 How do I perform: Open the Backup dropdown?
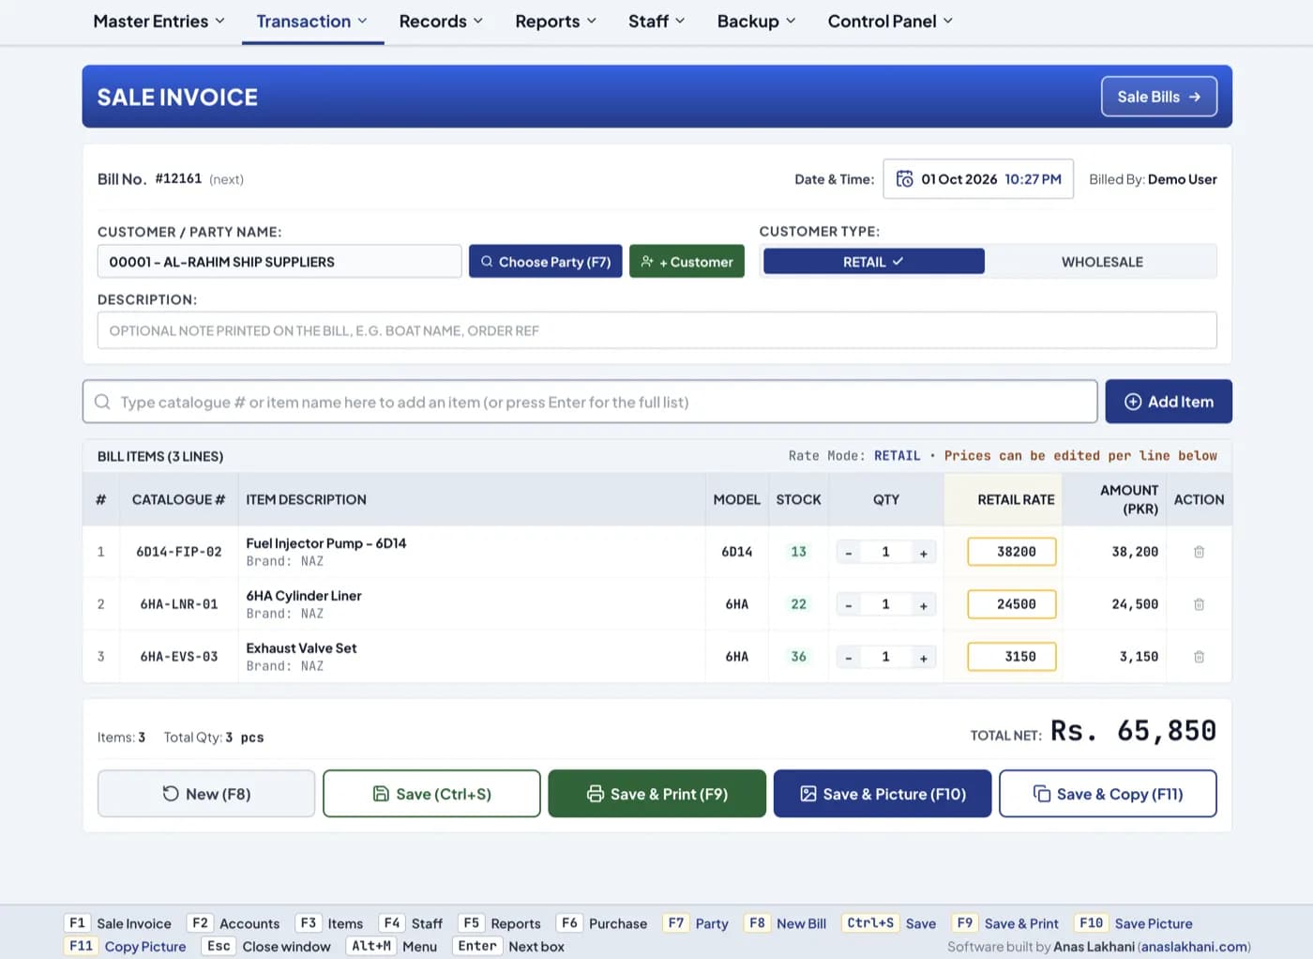point(756,22)
